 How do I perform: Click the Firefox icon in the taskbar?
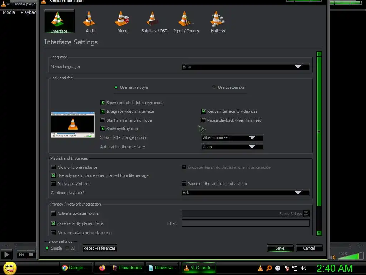[x=102, y=268]
